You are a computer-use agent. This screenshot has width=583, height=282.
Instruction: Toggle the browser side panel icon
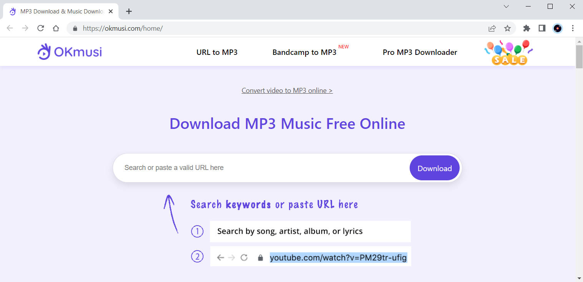coord(542,28)
